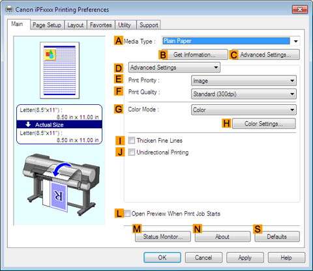Open Color Settings dialog
Screen dimensions: 313x271
coord(264,124)
